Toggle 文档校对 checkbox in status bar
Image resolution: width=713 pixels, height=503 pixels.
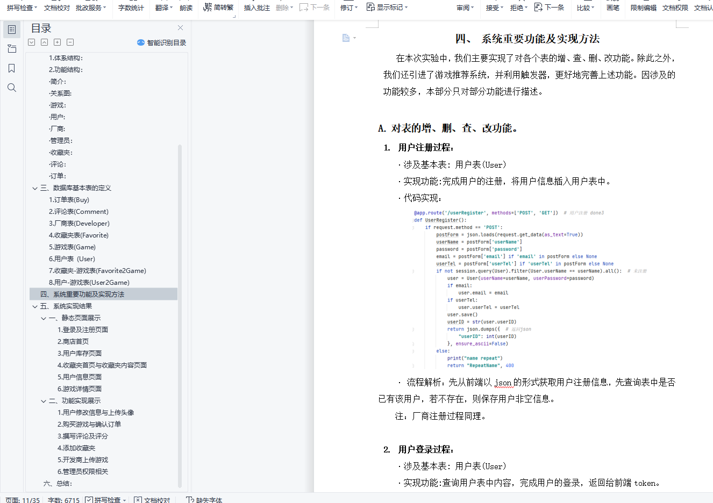138,500
